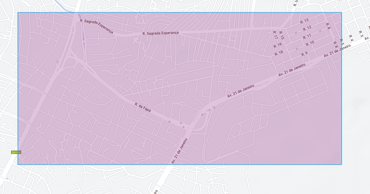The width and height of the screenshot is (370, 194).
Task: Click the one-way arrow left of R. 12
Action: pyautogui.click(x=296, y=33)
